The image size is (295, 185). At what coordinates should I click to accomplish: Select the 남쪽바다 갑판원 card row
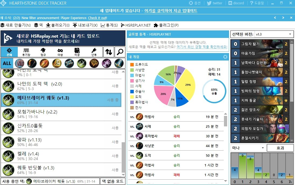tap(260, 63)
